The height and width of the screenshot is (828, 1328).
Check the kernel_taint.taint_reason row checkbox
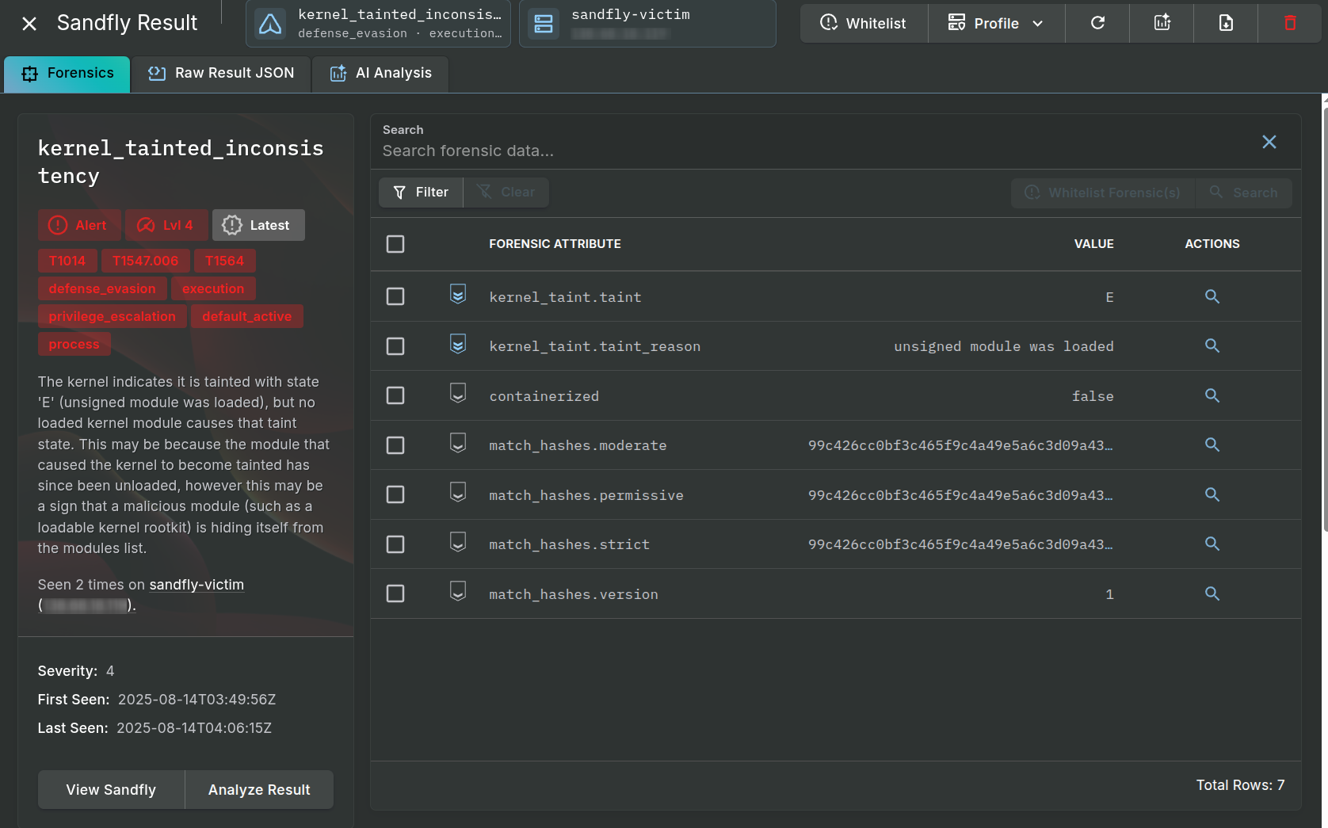(x=395, y=346)
